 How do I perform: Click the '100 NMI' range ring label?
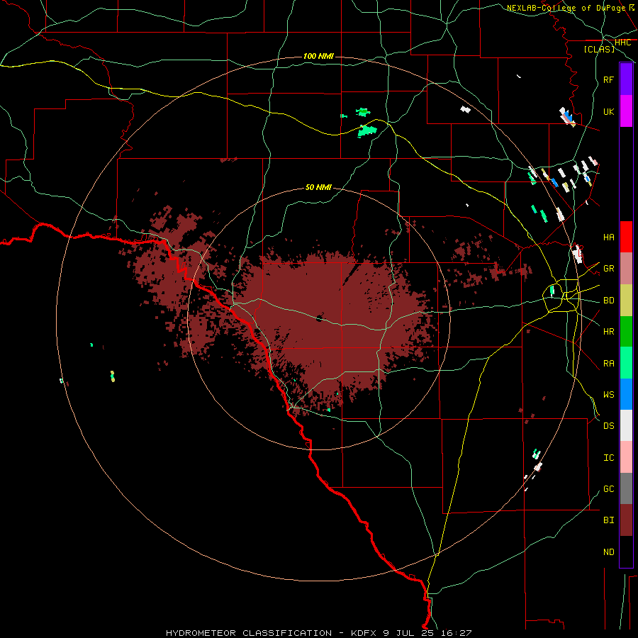point(318,56)
